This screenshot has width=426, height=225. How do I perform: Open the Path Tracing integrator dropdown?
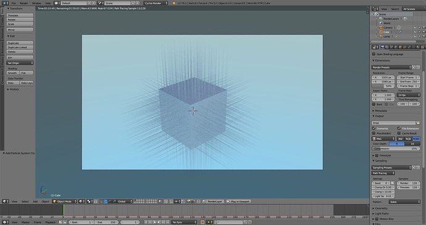383,173
